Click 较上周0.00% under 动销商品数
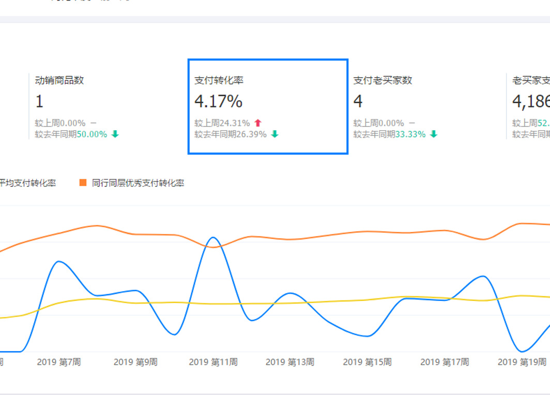The height and width of the screenshot is (395, 550). pyautogui.click(x=60, y=123)
